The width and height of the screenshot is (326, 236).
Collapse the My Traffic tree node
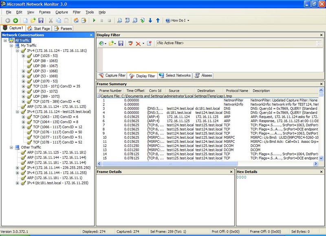(x=11, y=46)
